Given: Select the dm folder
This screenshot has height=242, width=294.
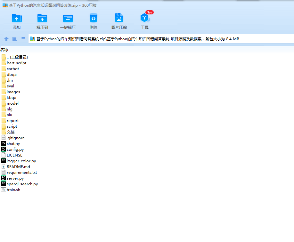Looking at the screenshot, I should tap(7, 80).
